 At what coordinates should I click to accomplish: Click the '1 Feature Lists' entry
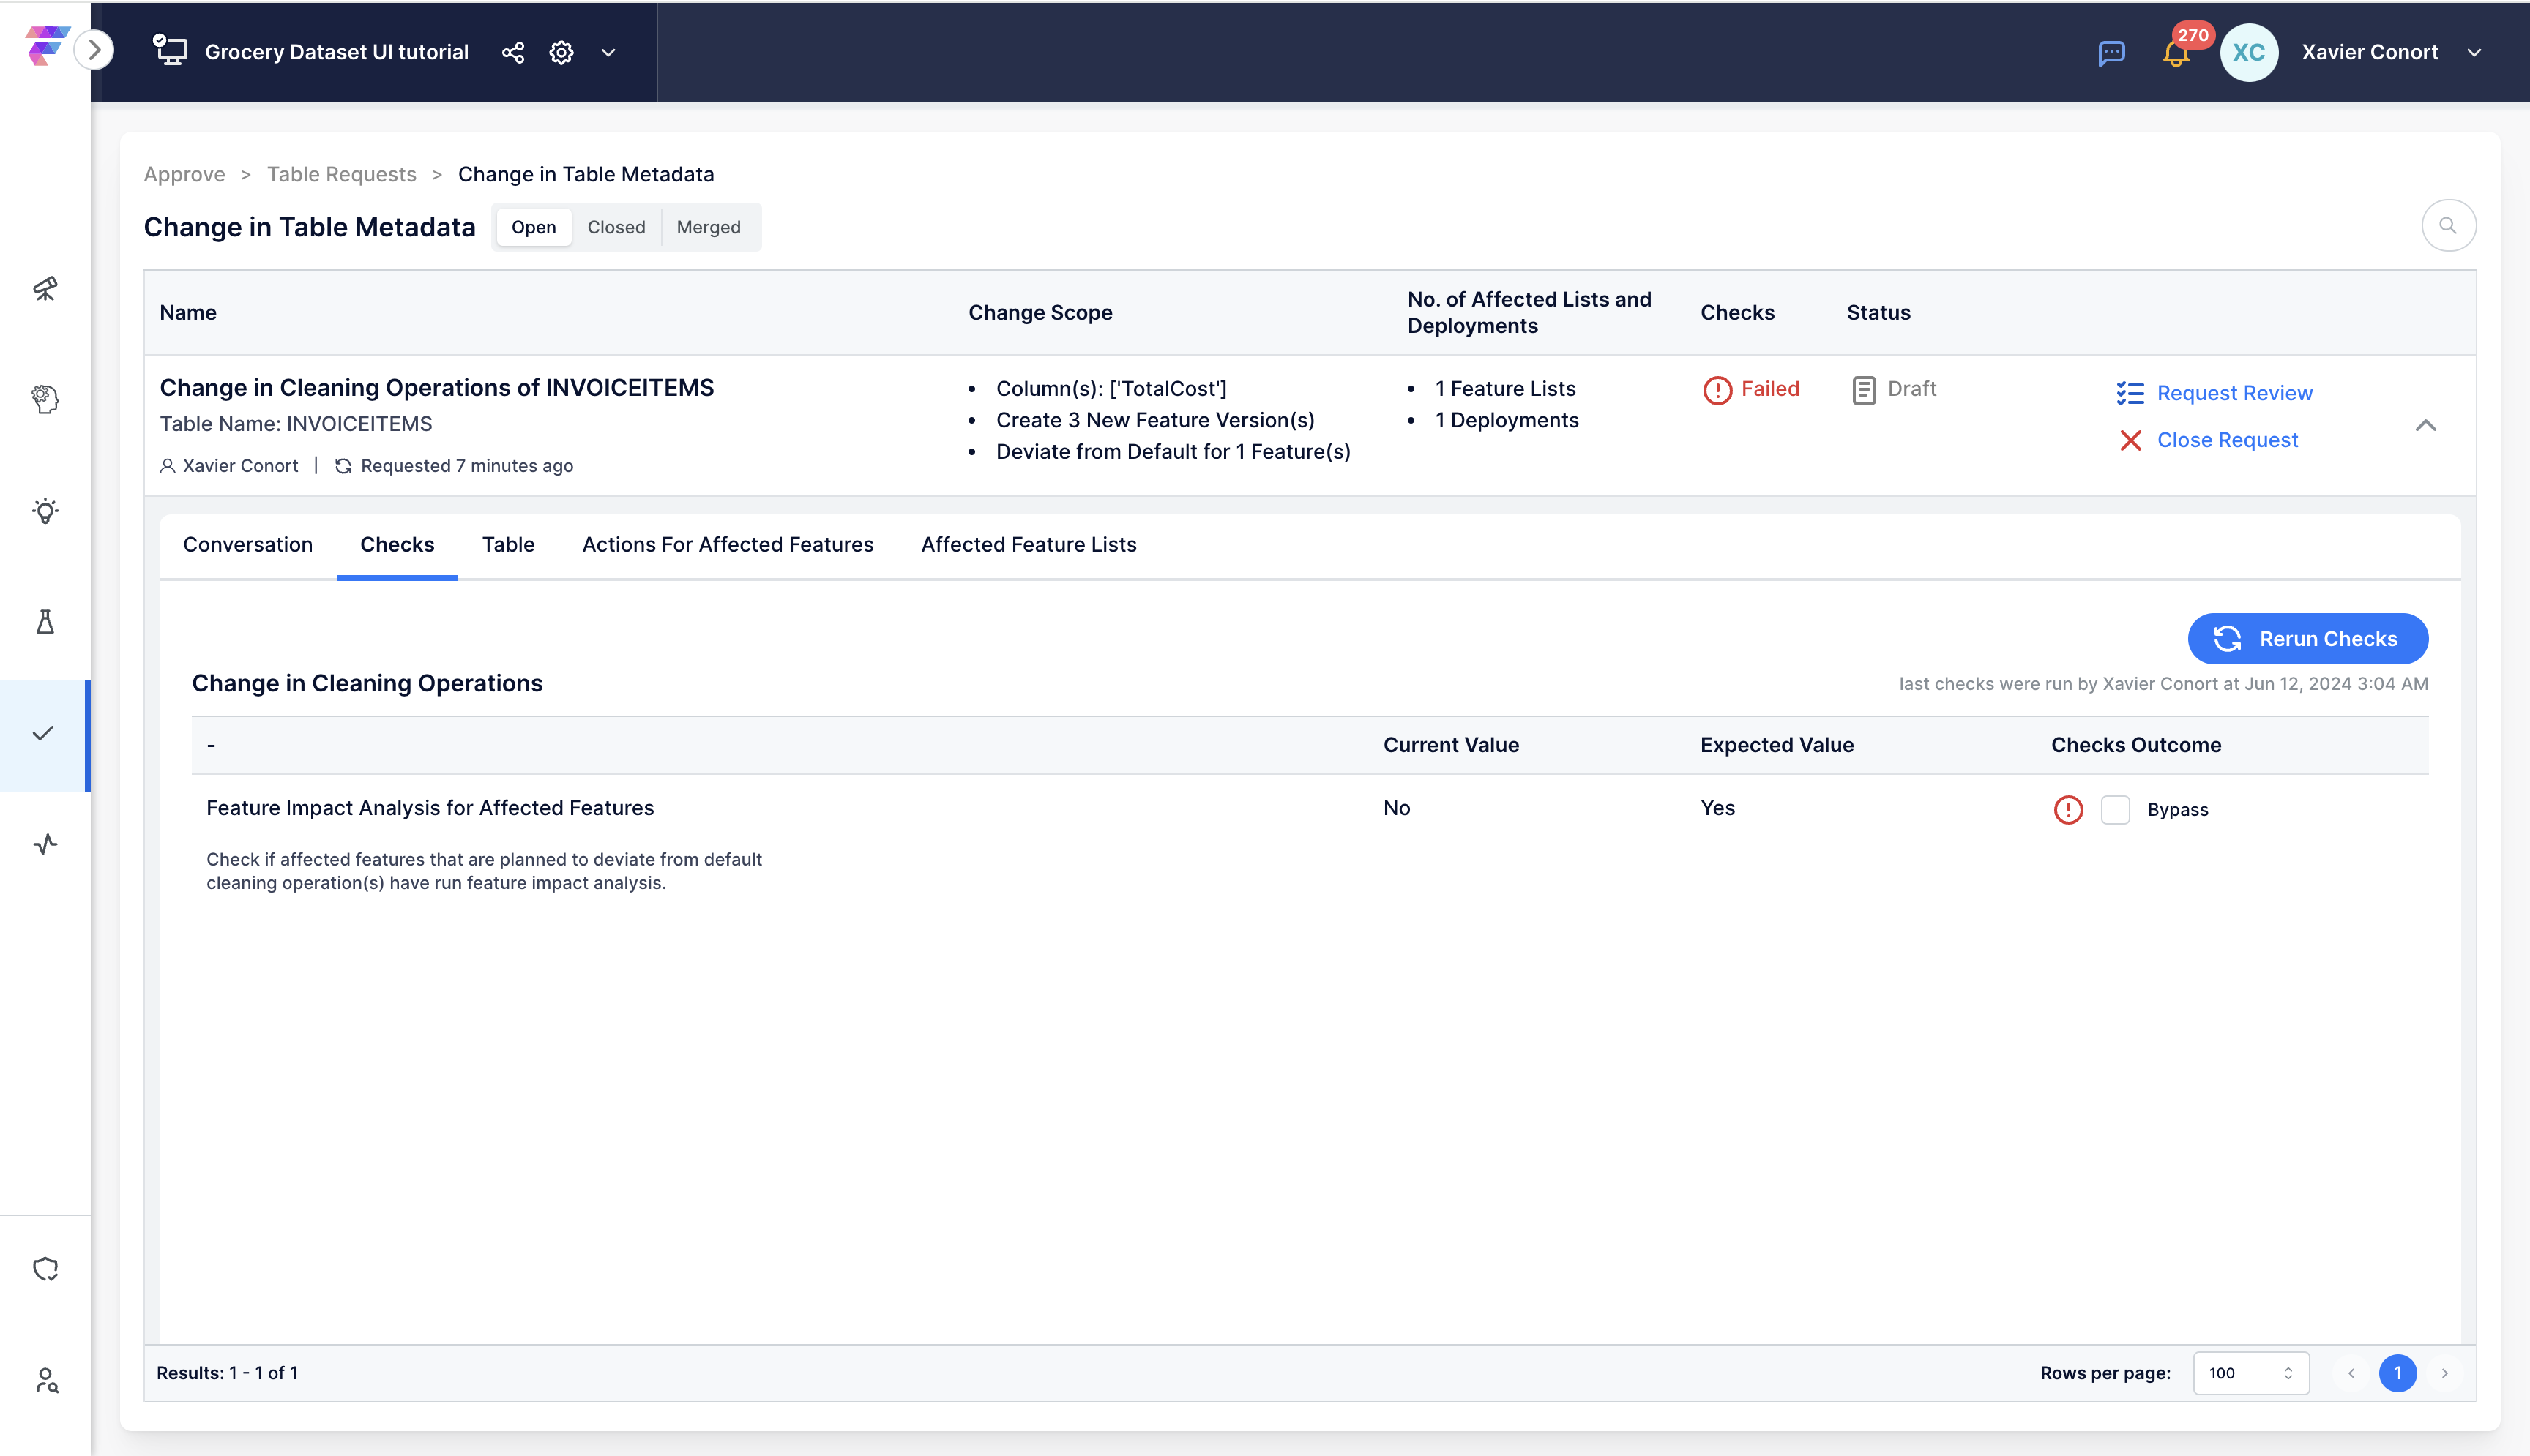click(1504, 389)
